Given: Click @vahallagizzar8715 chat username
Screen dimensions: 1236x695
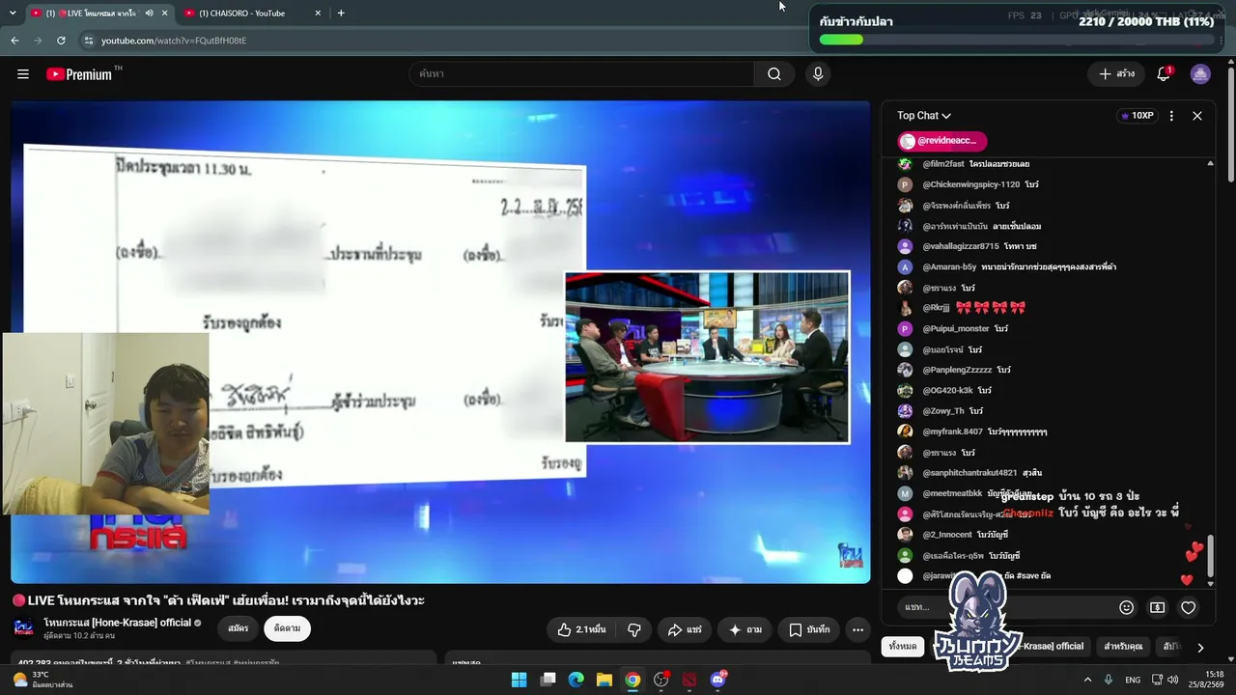Looking at the screenshot, I should 960,246.
